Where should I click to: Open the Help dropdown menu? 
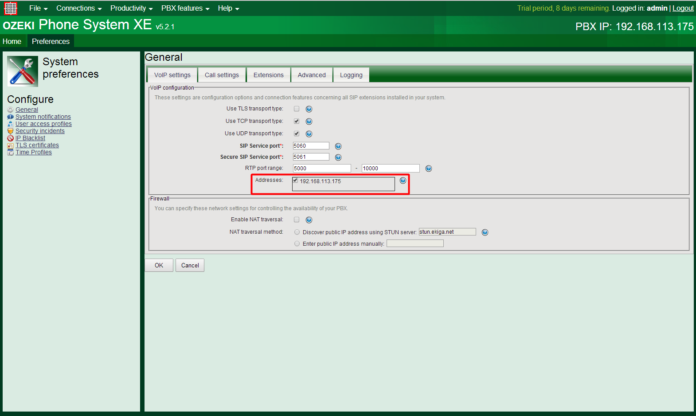[x=228, y=8]
